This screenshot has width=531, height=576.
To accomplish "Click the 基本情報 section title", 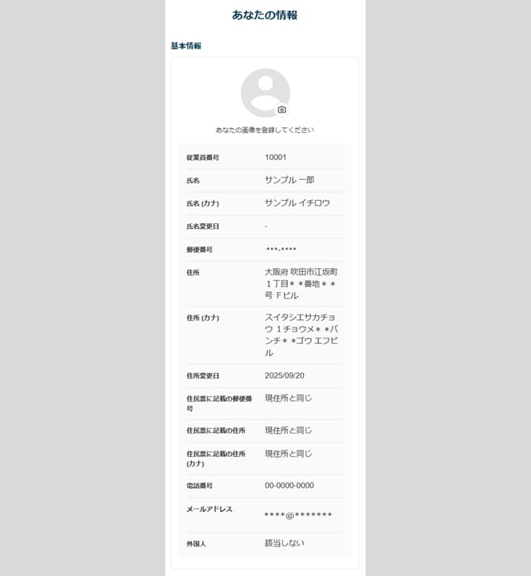I will pyautogui.click(x=186, y=46).
